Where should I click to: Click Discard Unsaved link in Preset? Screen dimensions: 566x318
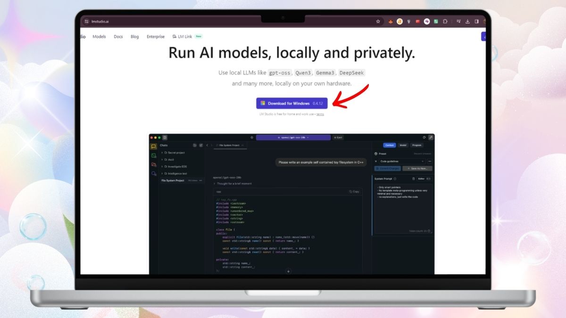point(423,154)
